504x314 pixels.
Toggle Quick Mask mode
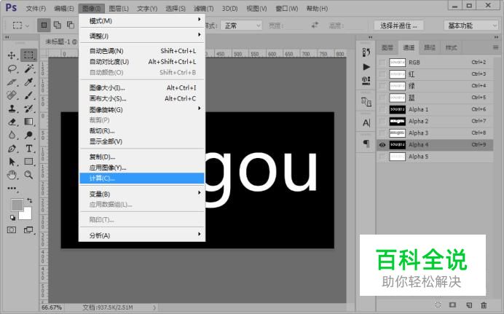click(12, 229)
